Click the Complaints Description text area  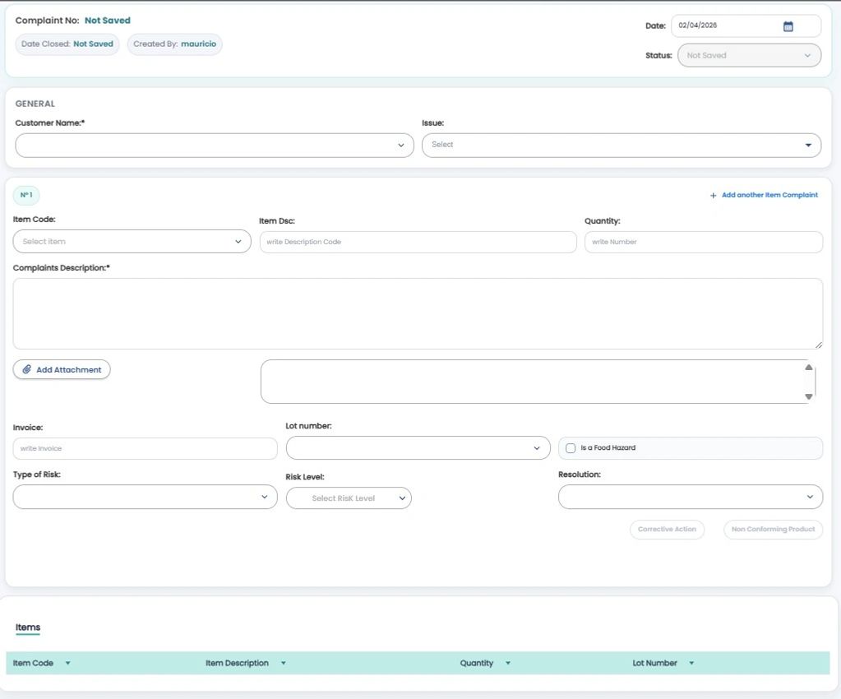pyautogui.click(x=418, y=313)
